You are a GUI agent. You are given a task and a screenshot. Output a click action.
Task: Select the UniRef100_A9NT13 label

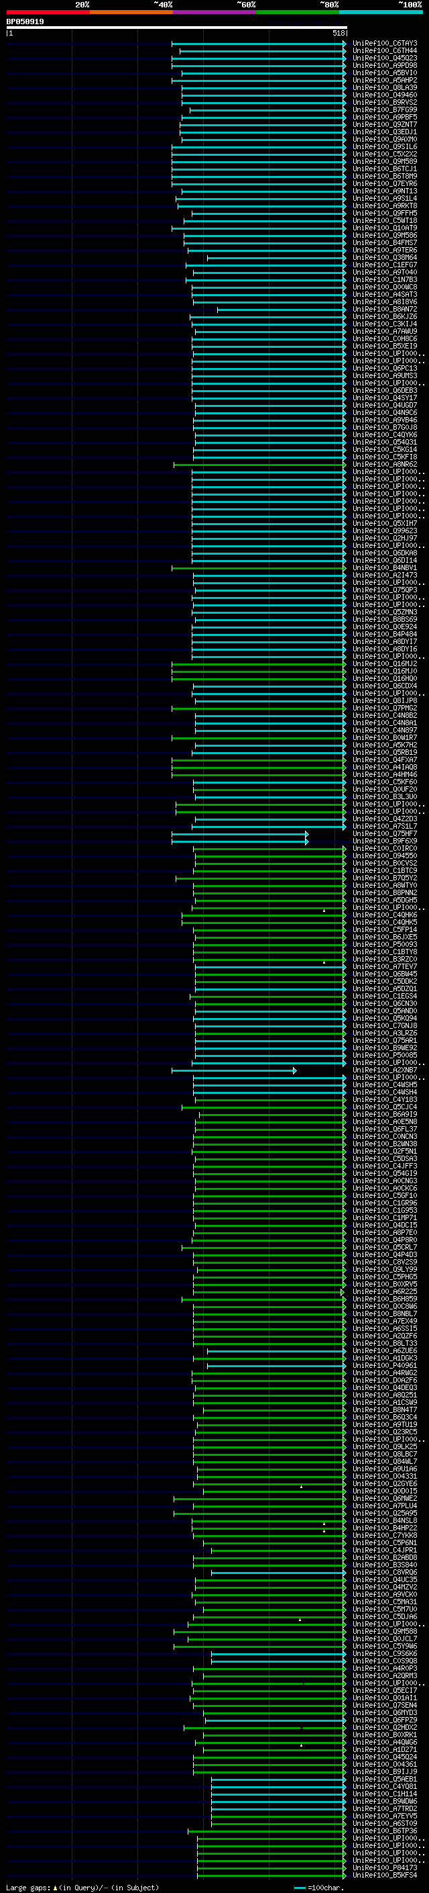click(385, 191)
